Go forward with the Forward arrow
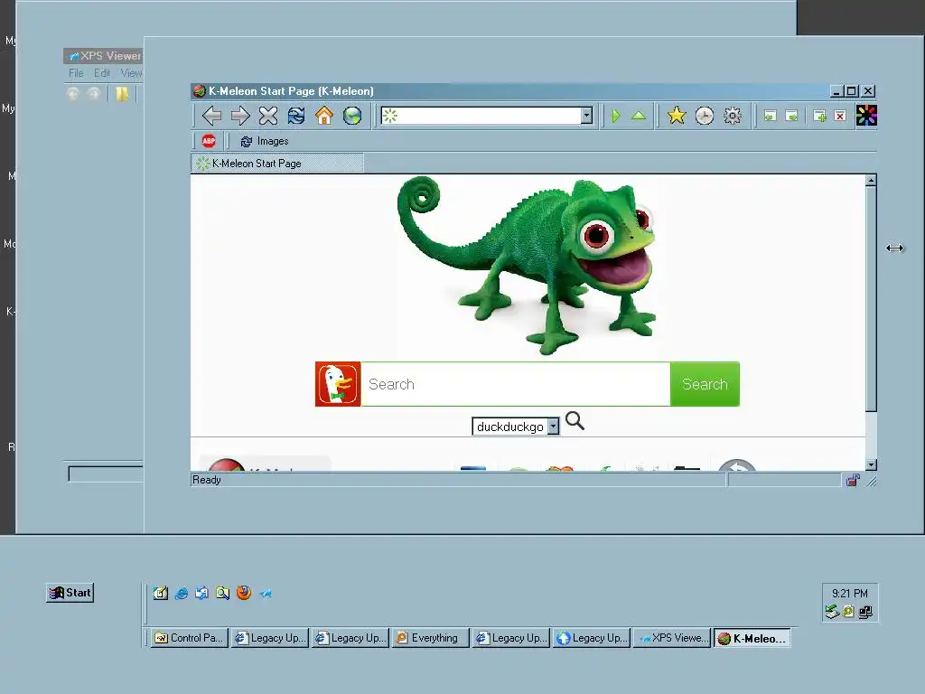 pos(240,116)
